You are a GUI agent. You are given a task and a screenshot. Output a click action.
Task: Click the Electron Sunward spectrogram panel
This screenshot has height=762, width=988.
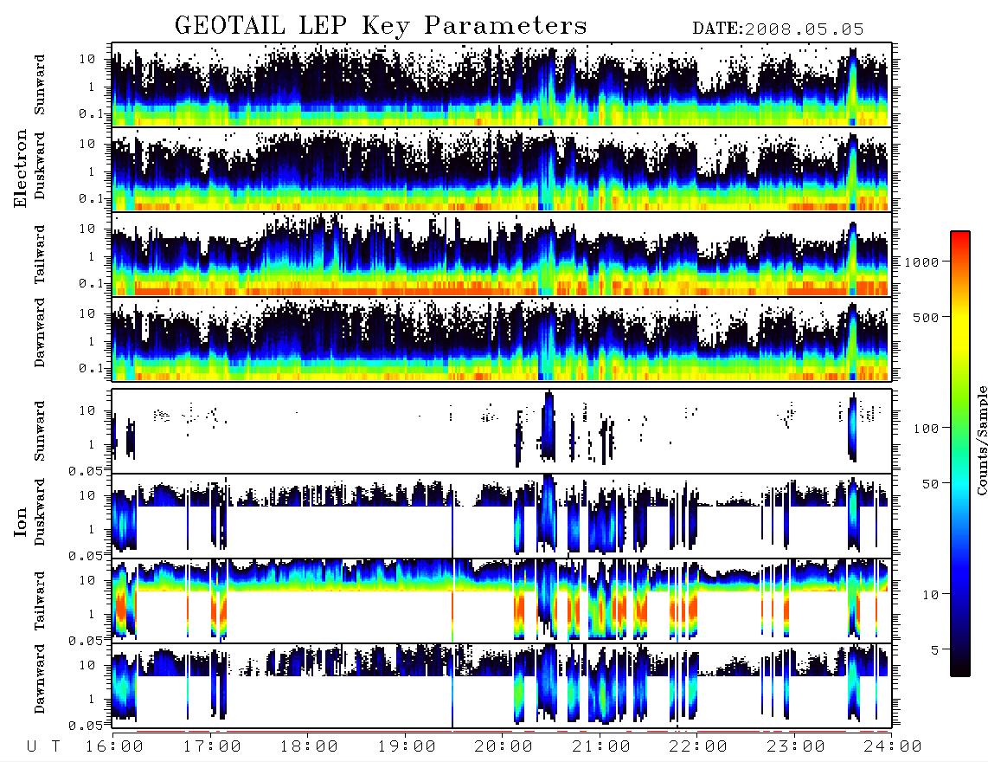coord(502,85)
